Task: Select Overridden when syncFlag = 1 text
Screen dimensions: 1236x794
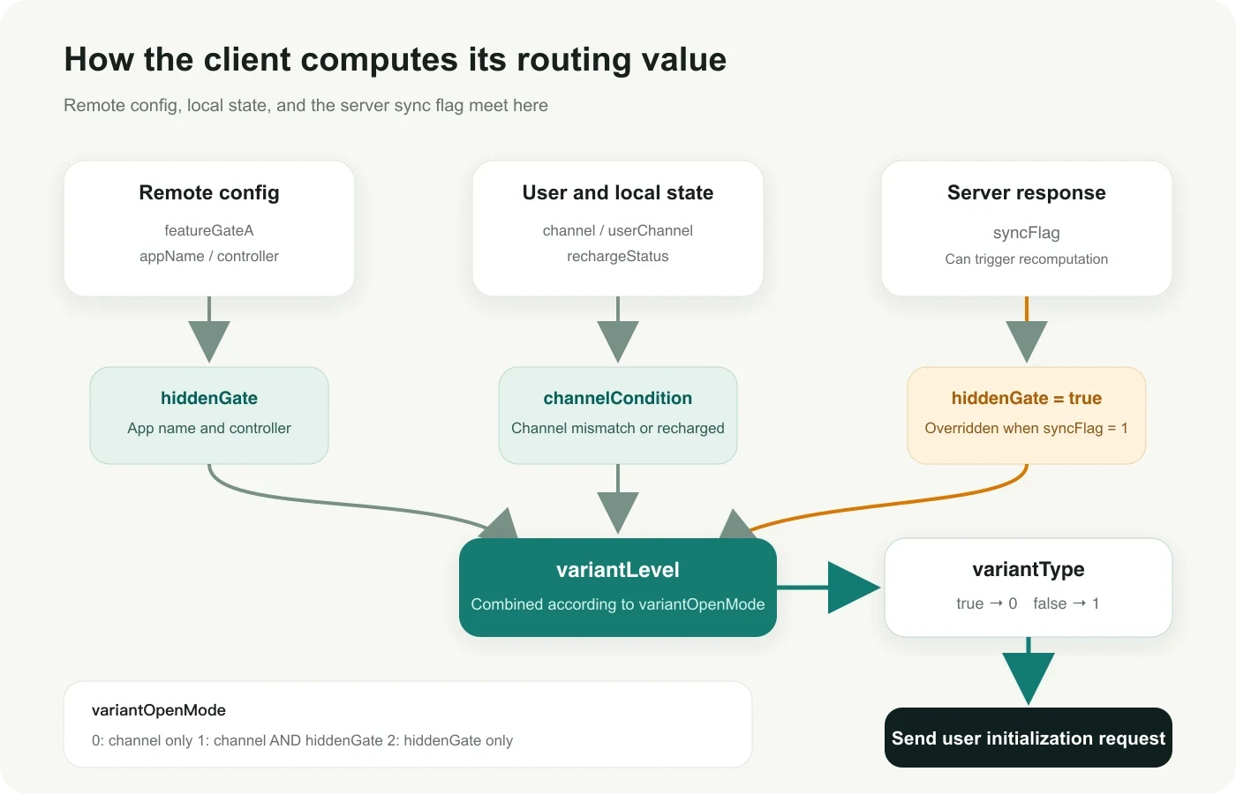Action: pyautogui.click(x=1027, y=428)
